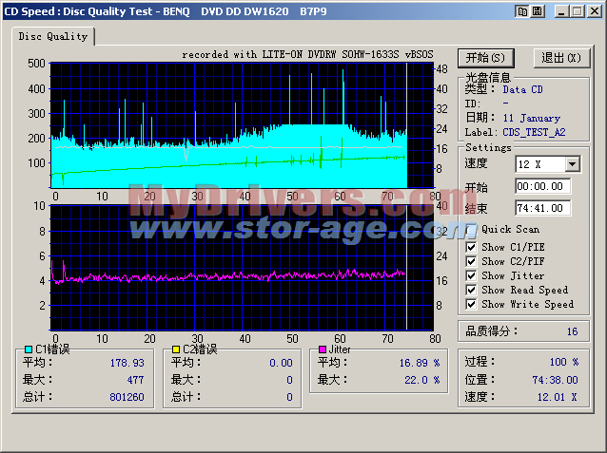Uncheck Show Write Speed option
The image size is (607, 453).
pyautogui.click(x=471, y=304)
